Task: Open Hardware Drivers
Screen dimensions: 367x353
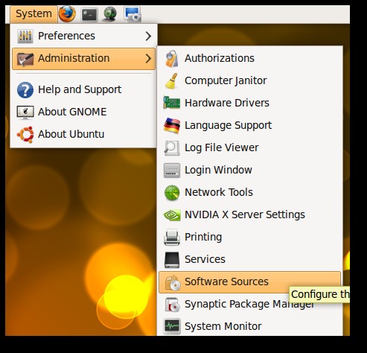Action: 249,104
